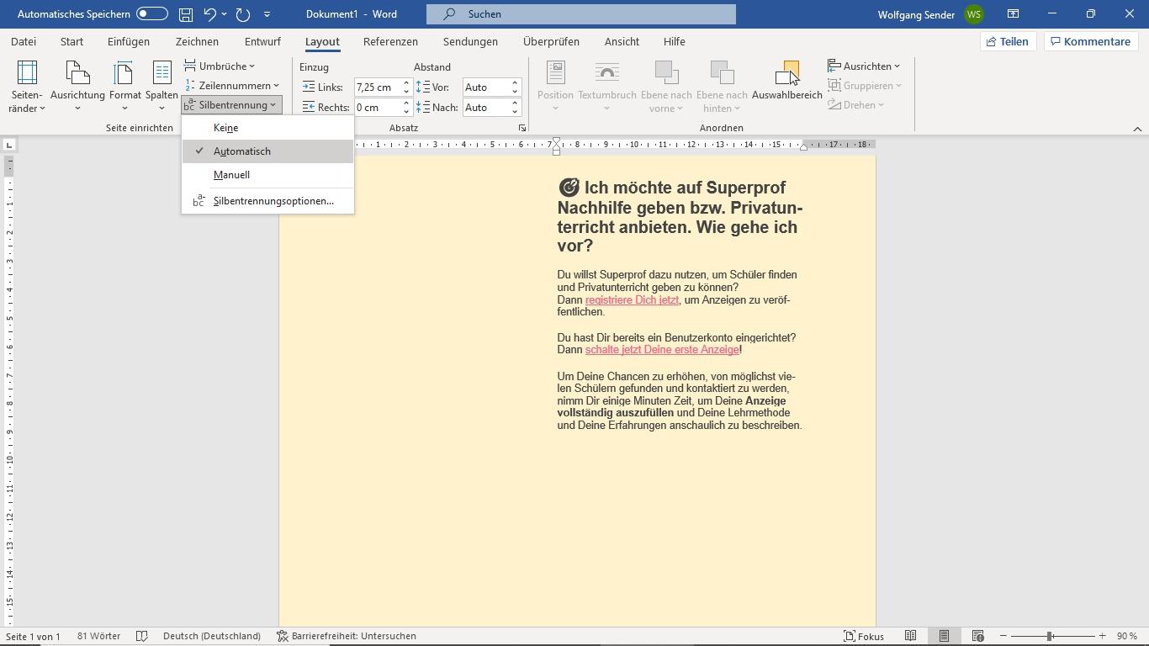The image size is (1149, 646).
Task: Open the Undo history dropdown arrow
Action: [224, 14]
